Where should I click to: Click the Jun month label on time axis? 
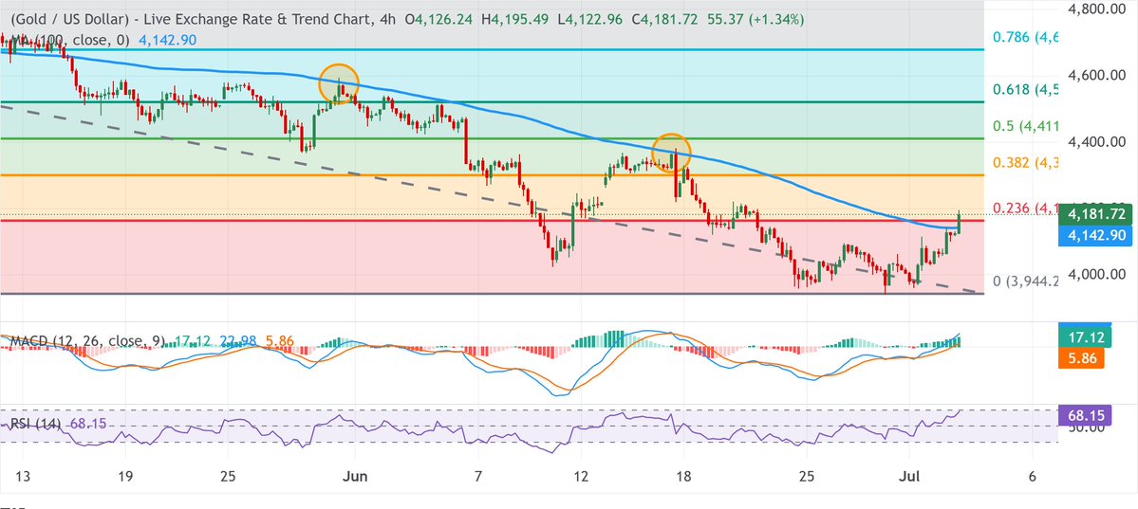point(356,477)
